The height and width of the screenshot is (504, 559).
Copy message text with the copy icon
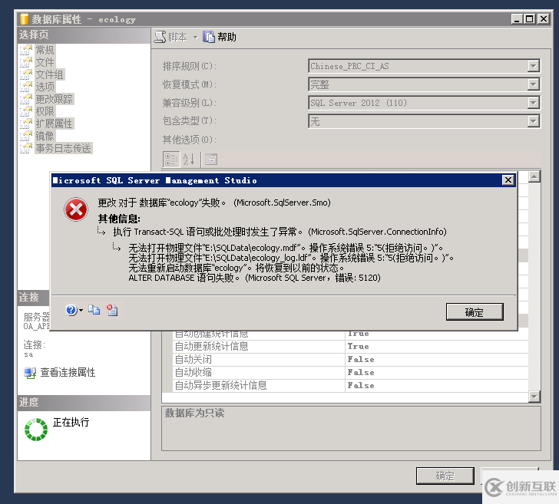click(94, 310)
